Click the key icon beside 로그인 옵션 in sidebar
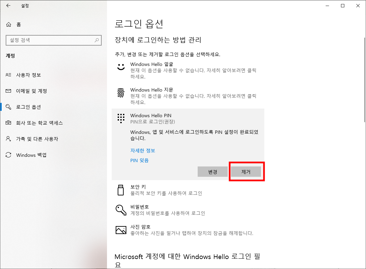Screen dimensions: 366x269 (x=8, y=107)
